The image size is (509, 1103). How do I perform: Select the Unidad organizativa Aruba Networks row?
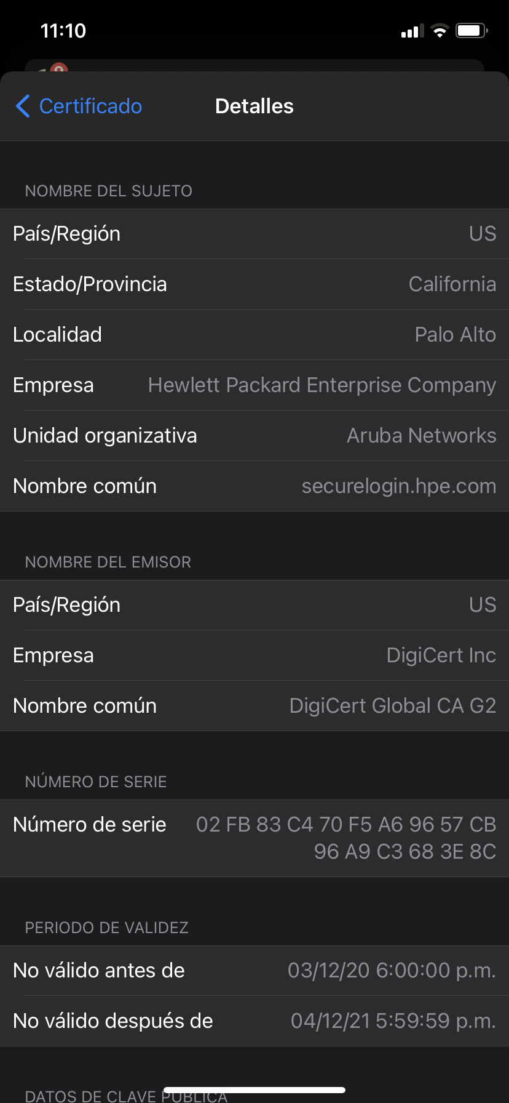pyautogui.click(x=254, y=436)
